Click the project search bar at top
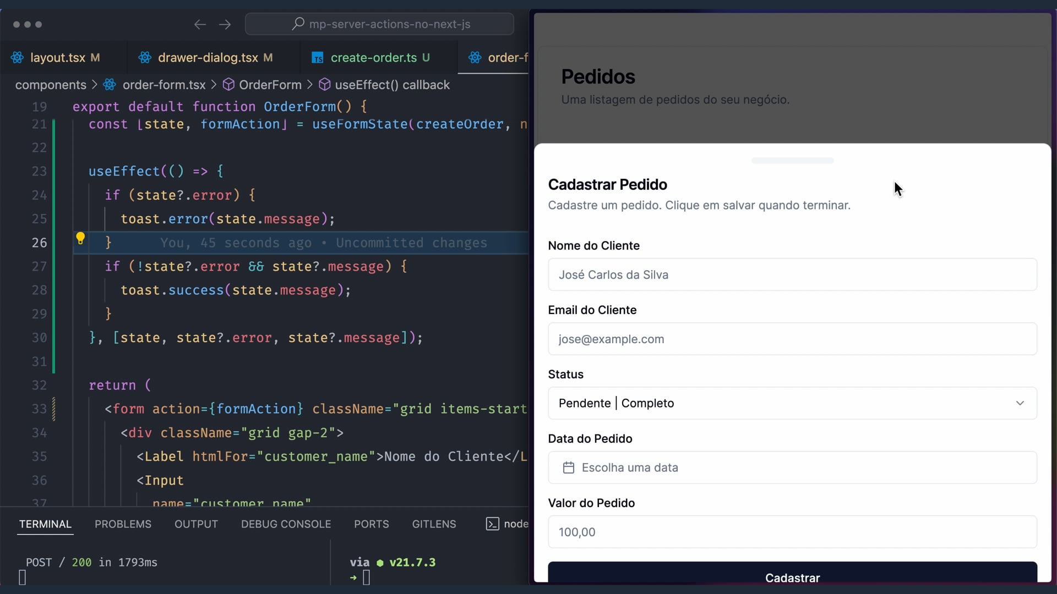Viewport: 1057px width, 594px height. pos(379,24)
